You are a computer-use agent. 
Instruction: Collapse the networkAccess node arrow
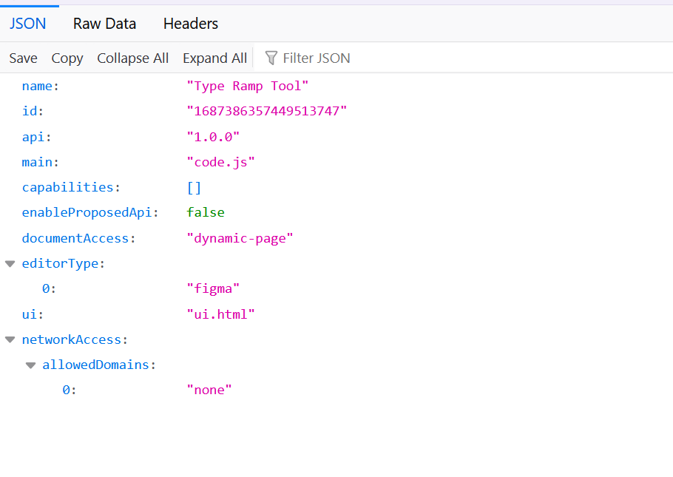10,339
